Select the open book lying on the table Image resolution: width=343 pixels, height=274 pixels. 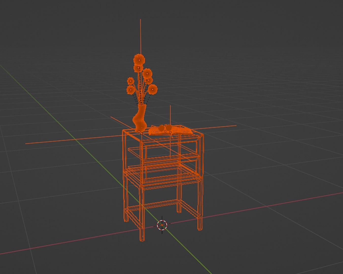171,130
